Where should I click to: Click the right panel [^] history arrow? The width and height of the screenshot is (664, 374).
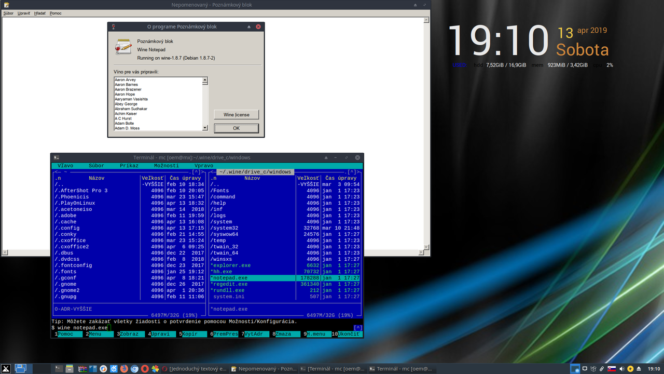[x=353, y=172]
